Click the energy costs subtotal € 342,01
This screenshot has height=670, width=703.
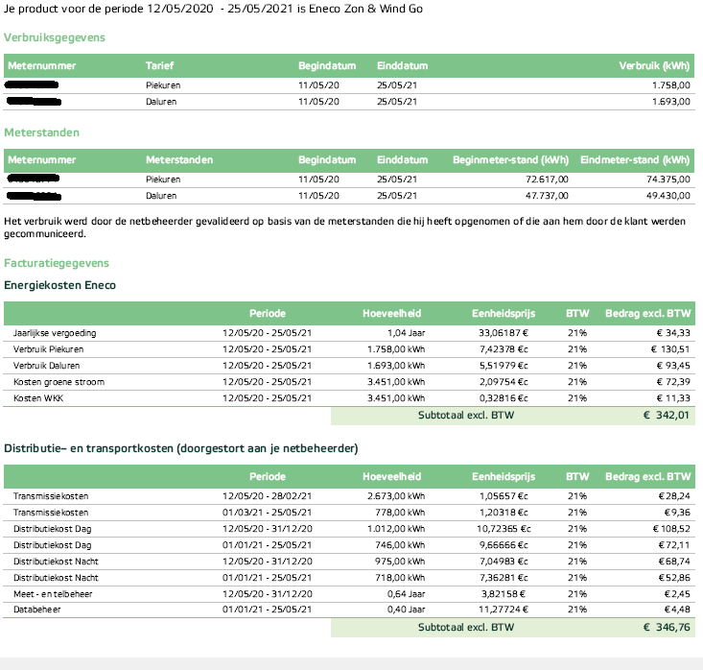pyautogui.click(x=666, y=417)
